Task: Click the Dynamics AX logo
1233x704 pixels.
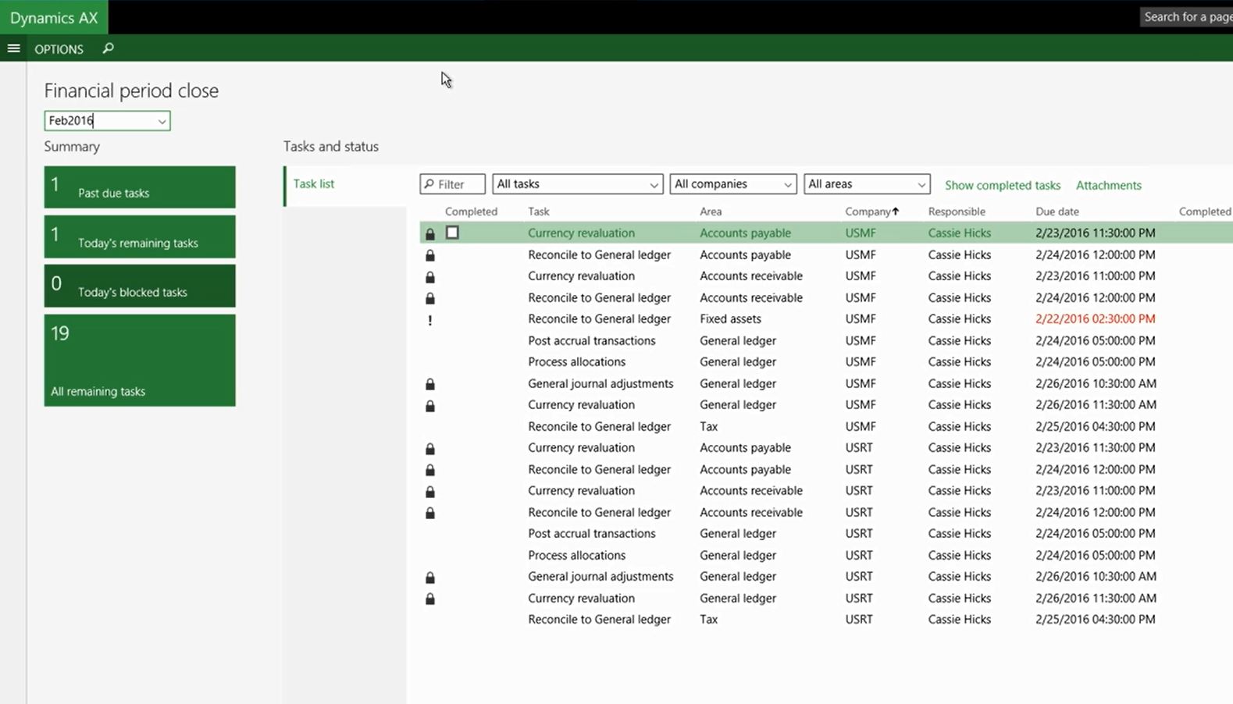Action: coord(54,17)
